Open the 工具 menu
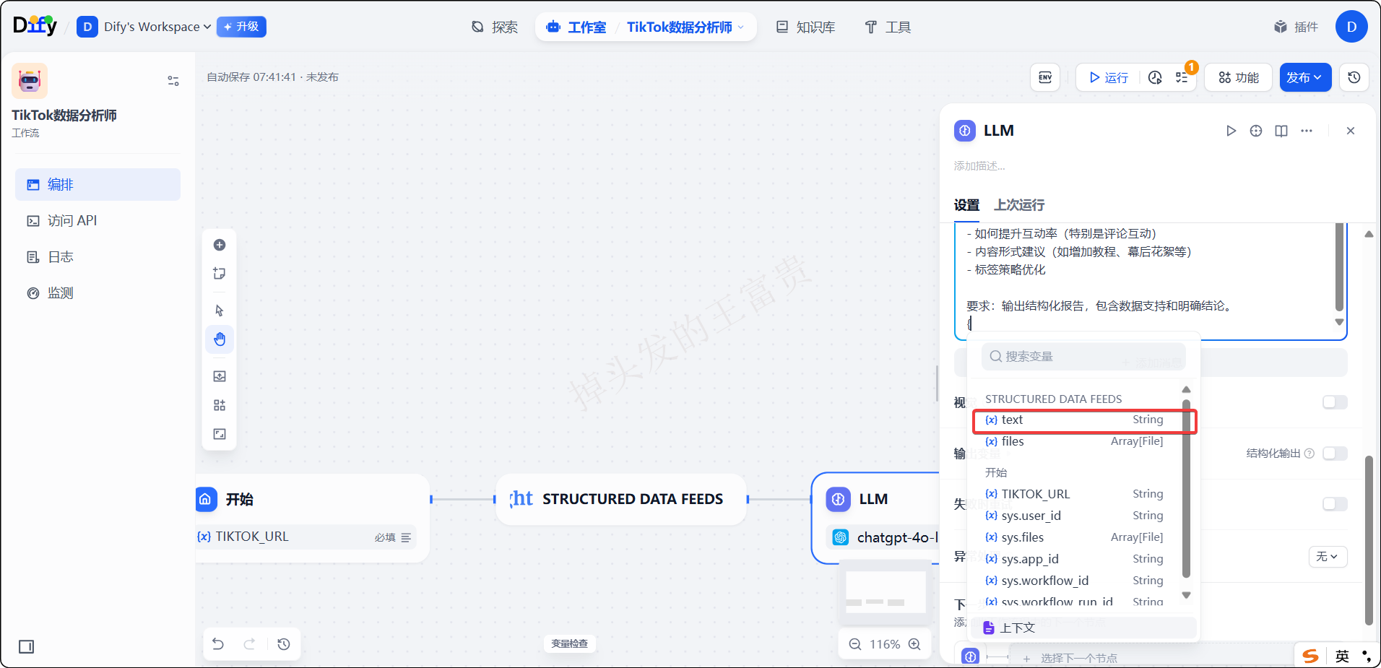The height and width of the screenshot is (668, 1381). (x=888, y=27)
